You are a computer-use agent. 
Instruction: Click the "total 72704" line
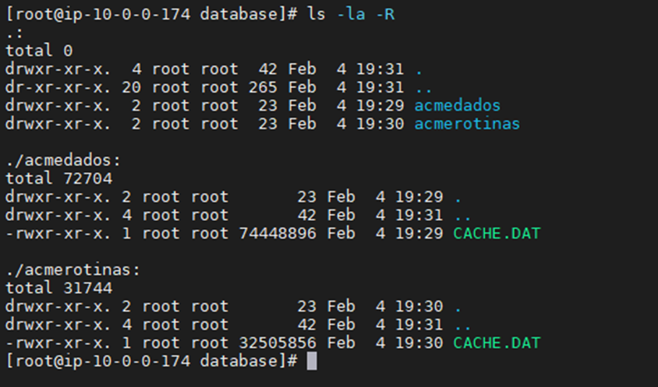(58, 178)
